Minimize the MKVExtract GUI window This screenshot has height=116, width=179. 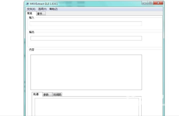point(144,3)
